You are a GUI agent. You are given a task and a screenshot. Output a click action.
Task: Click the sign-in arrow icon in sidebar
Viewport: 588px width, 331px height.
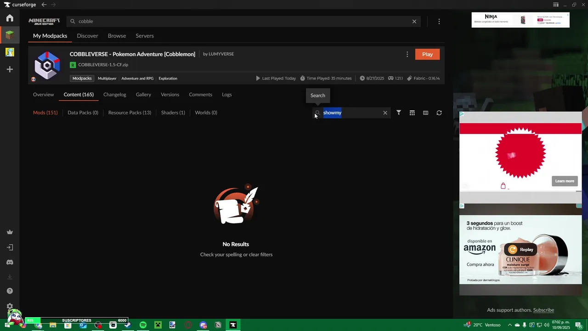point(10,247)
